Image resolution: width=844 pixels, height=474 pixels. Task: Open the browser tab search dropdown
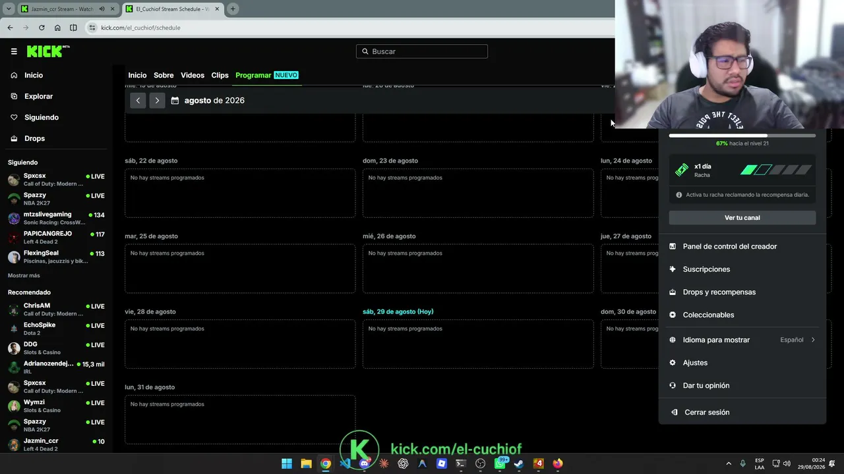pos(9,9)
